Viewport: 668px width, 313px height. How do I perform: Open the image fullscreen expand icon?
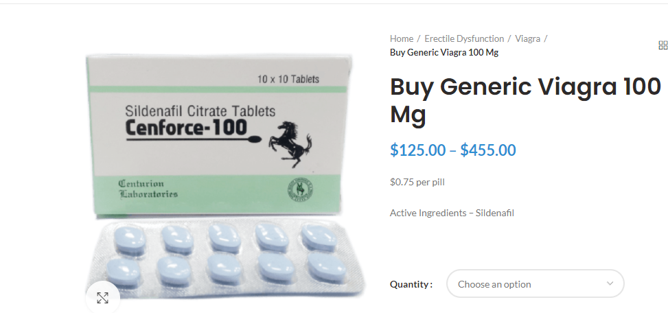click(103, 298)
